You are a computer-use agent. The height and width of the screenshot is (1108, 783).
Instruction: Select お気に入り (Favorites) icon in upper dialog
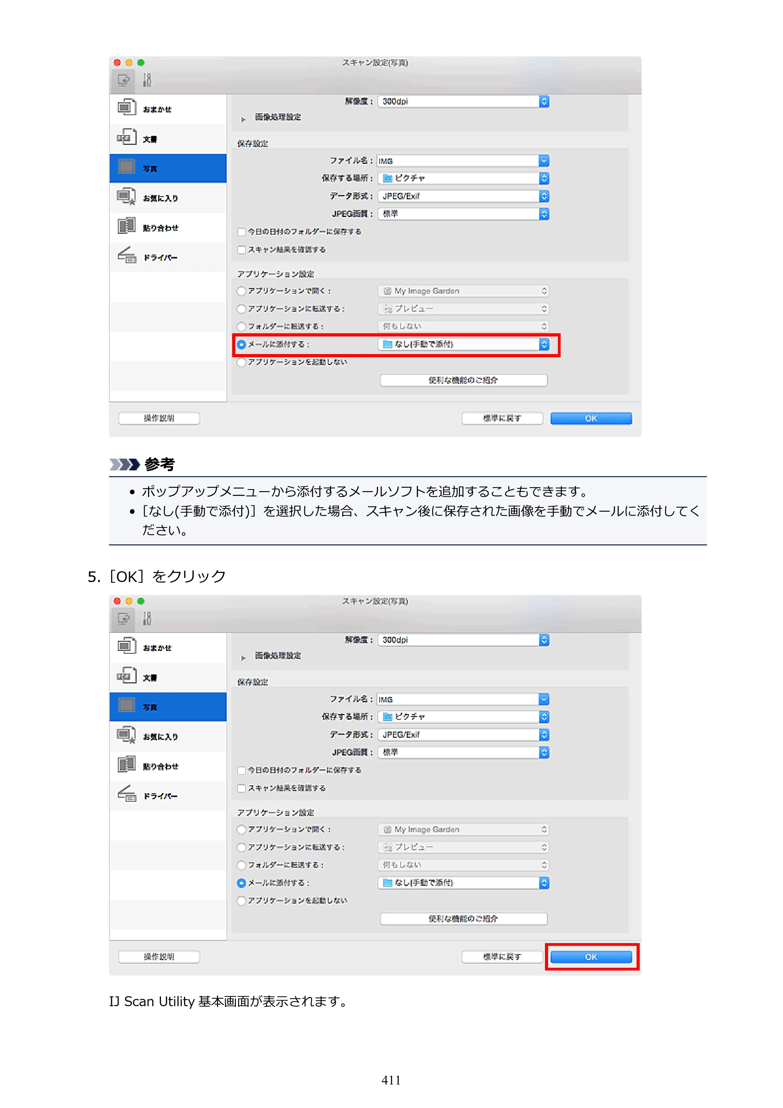(x=126, y=197)
